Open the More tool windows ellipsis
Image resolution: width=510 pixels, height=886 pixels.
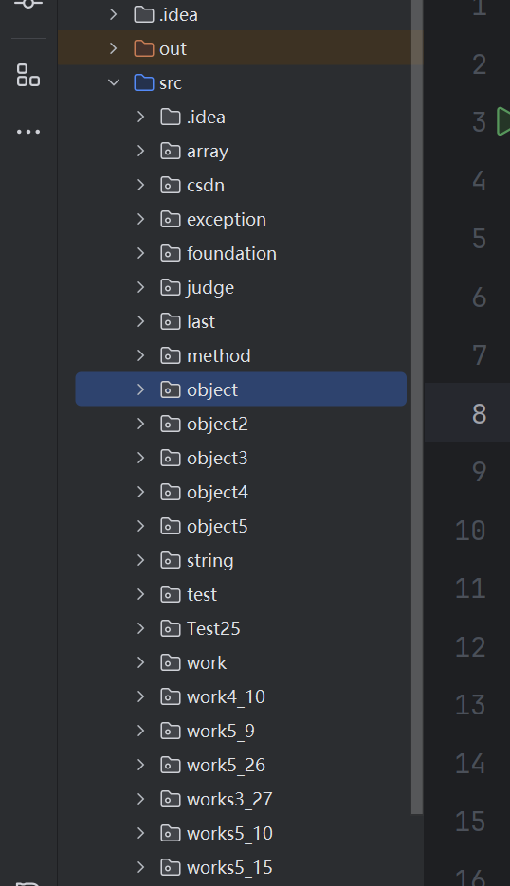coord(28,133)
